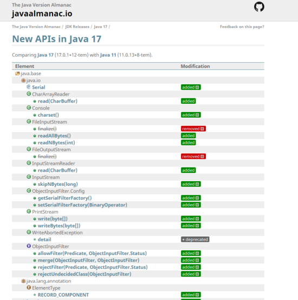The height and width of the screenshot is (300, 298).
Task: Open the Java 17 breadcrumb link
Action: [100, 26]
